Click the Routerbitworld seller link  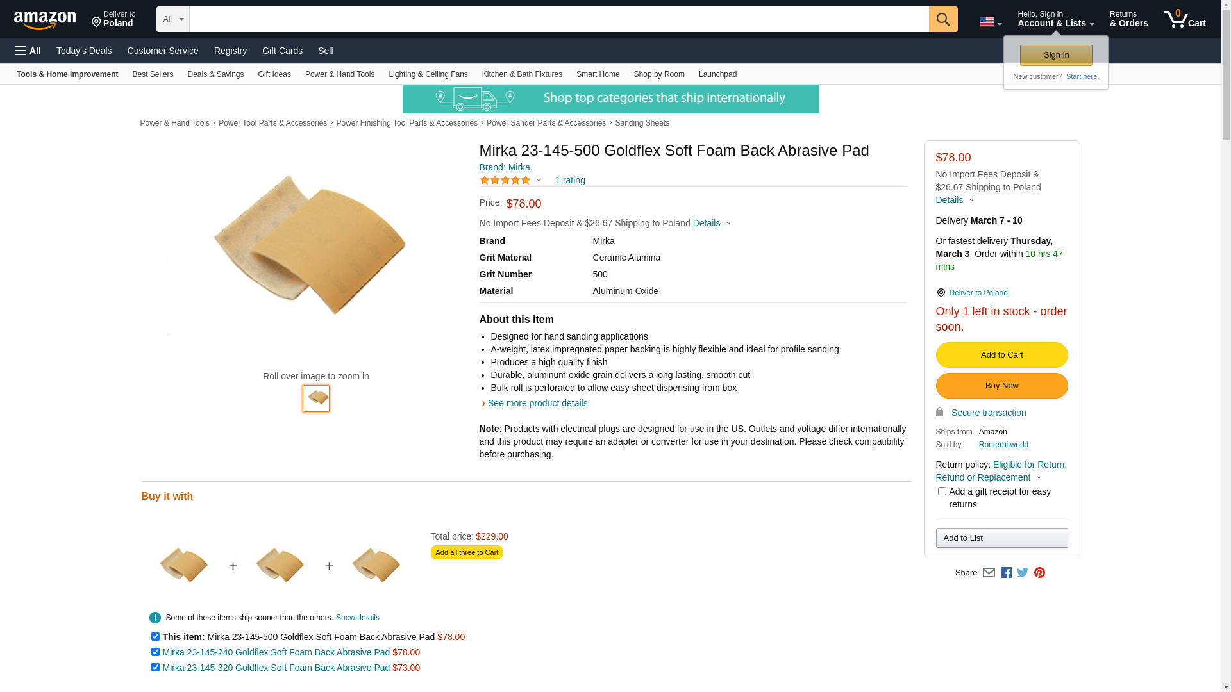point(1003,445)
